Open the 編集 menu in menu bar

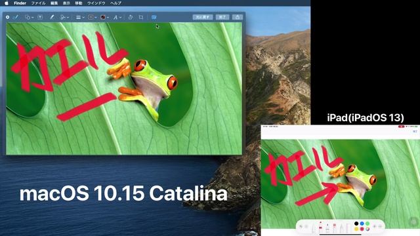tap(54, 3)
